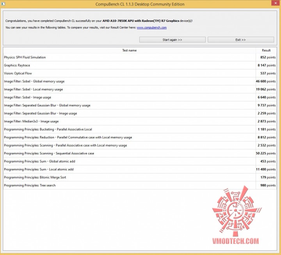
Task: Click the Test name column header
Action: click(130, 50)
